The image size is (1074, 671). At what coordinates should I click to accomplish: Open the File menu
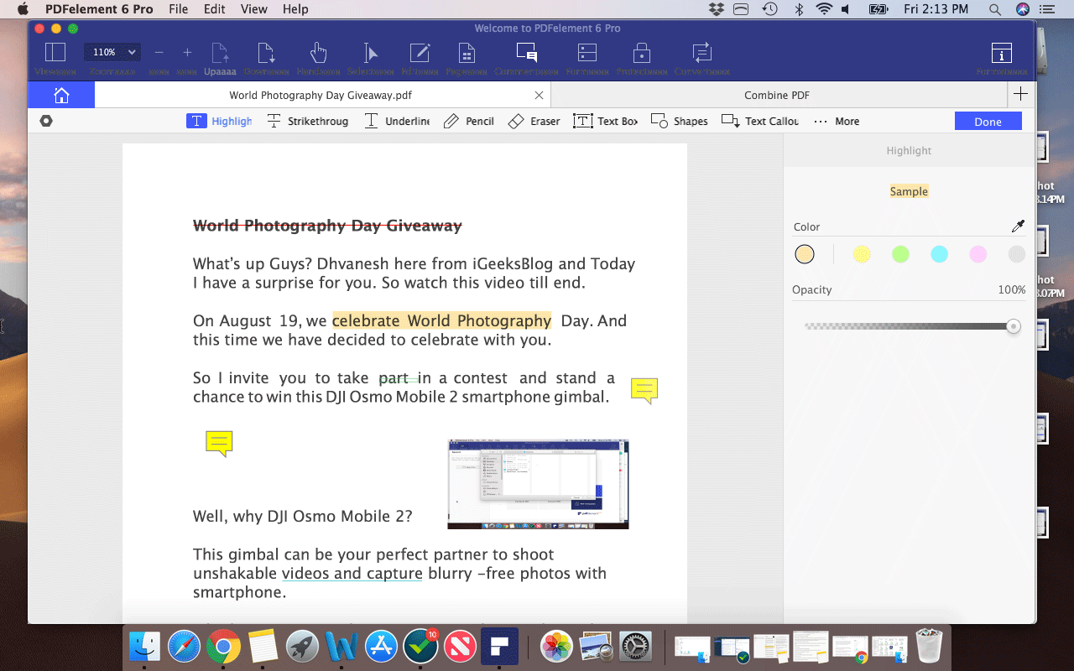(x=178, y=9)
